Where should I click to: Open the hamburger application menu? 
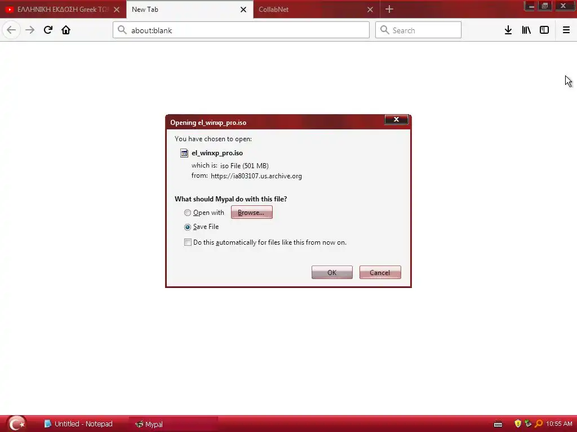pos(566,30)
